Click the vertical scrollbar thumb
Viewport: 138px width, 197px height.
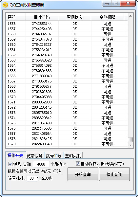pyautogui.click(x=130, y=139)
